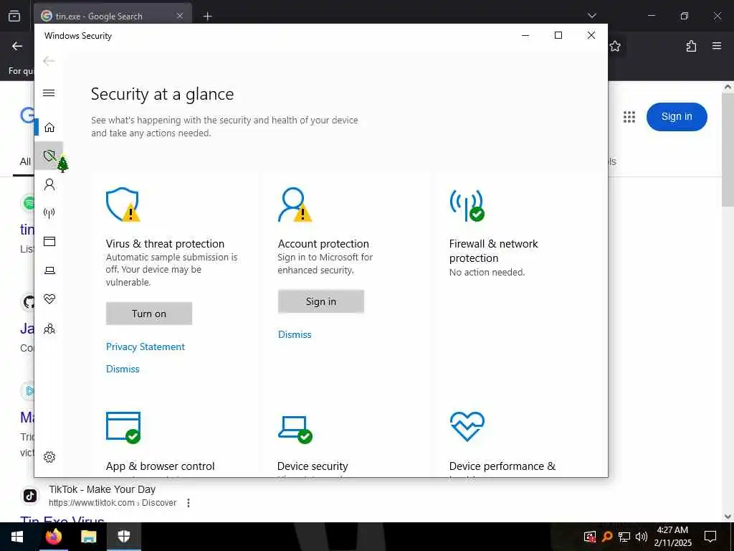Dismiss the Virus & threat protection warning
This screenshot has width=734, height=551.
[x=123, y=369]
